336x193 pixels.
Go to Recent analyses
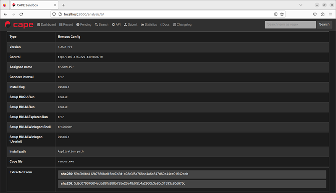coord(66,25)
